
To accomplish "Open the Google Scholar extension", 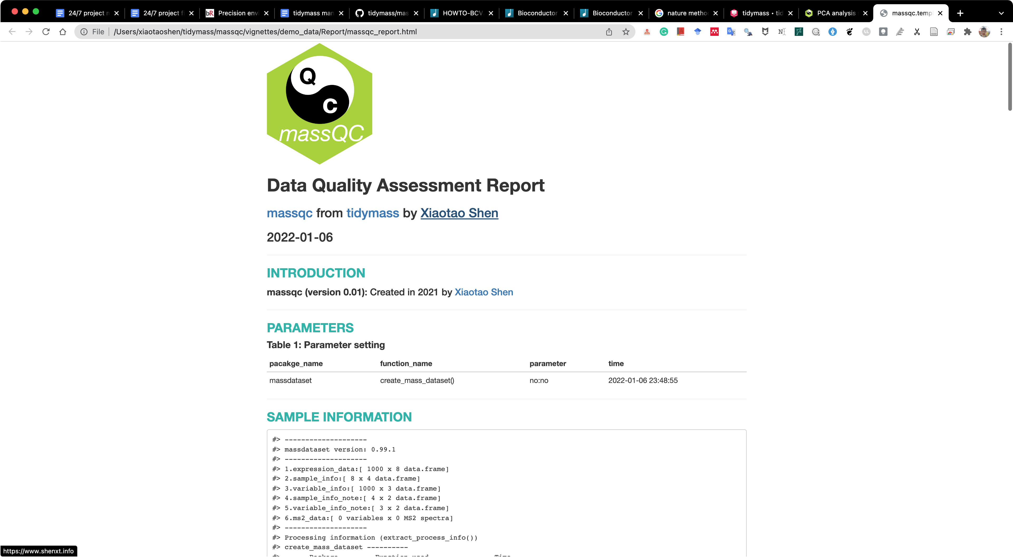I will [698, 32].
